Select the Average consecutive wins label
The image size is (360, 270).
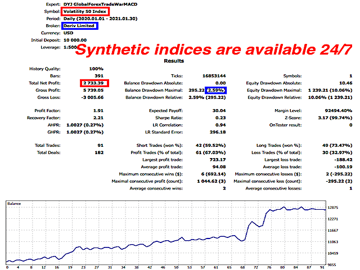coord(156,188)
